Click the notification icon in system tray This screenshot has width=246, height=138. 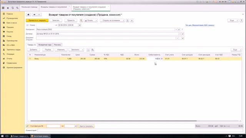point(229,136)
